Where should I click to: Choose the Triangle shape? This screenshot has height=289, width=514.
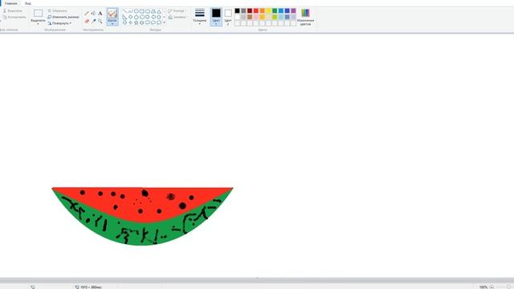coord(159,11)
